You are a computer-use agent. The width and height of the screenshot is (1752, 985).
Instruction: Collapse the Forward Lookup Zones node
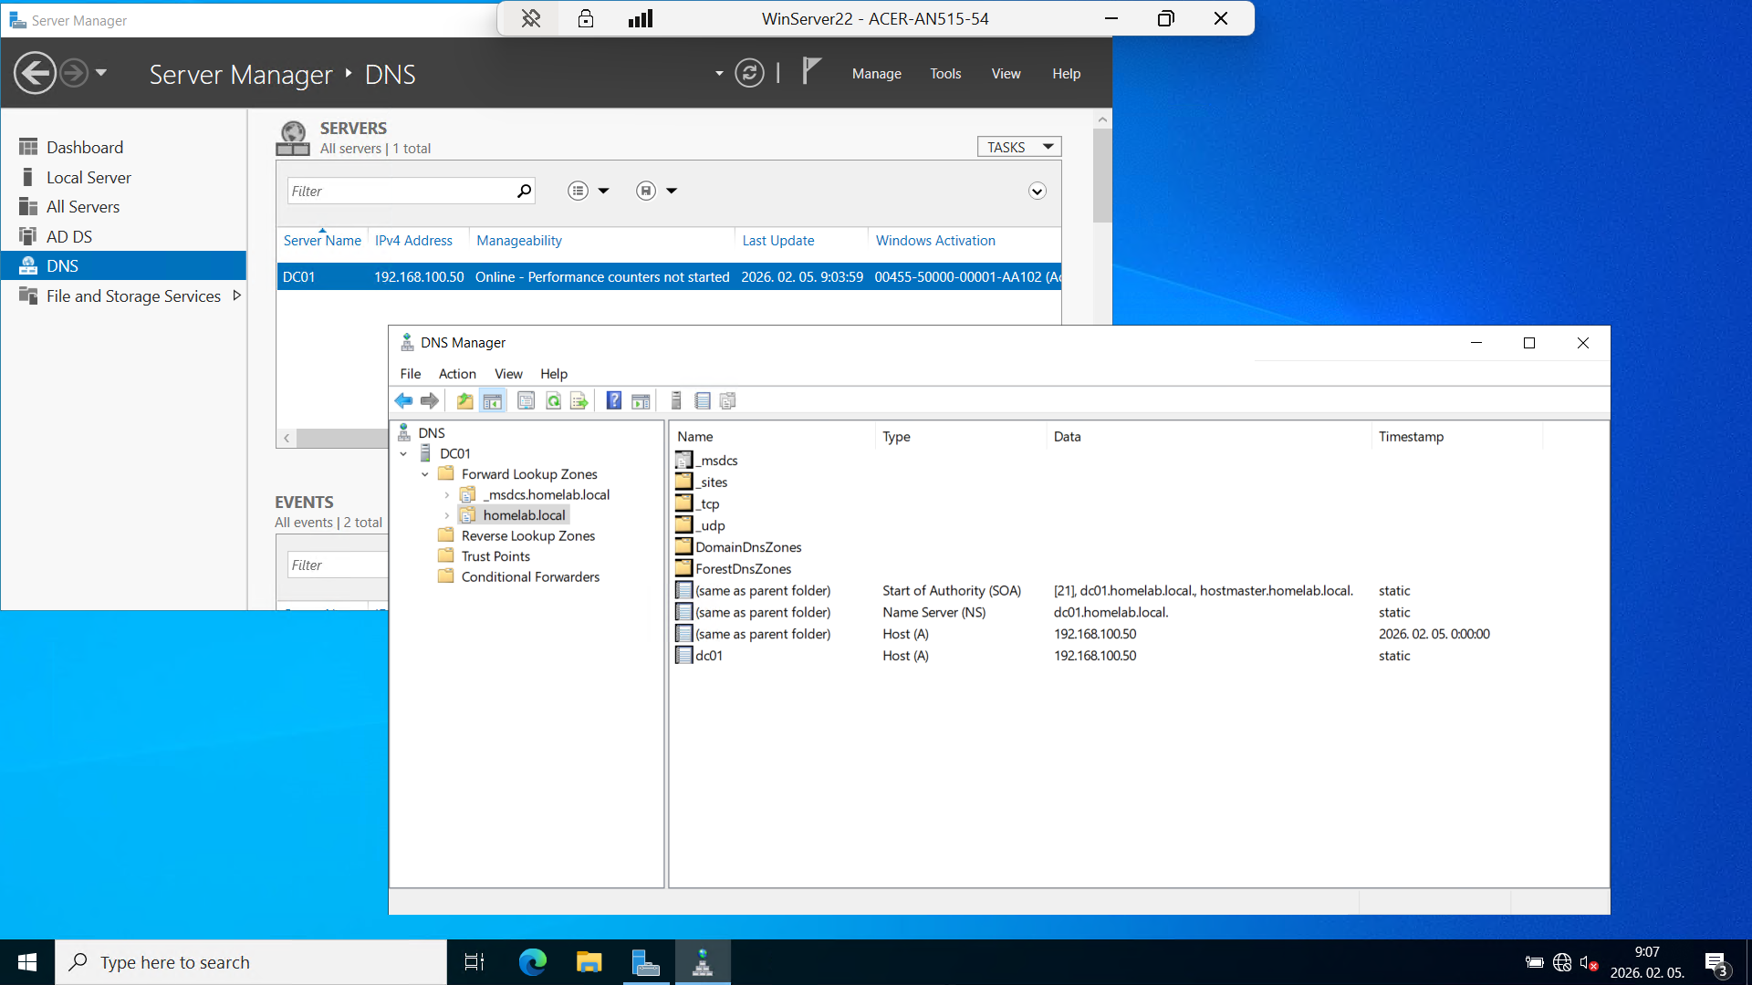pyautogui.click(x=424, y=473)
